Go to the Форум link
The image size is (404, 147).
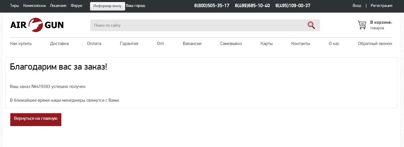[x=76, y=6]
